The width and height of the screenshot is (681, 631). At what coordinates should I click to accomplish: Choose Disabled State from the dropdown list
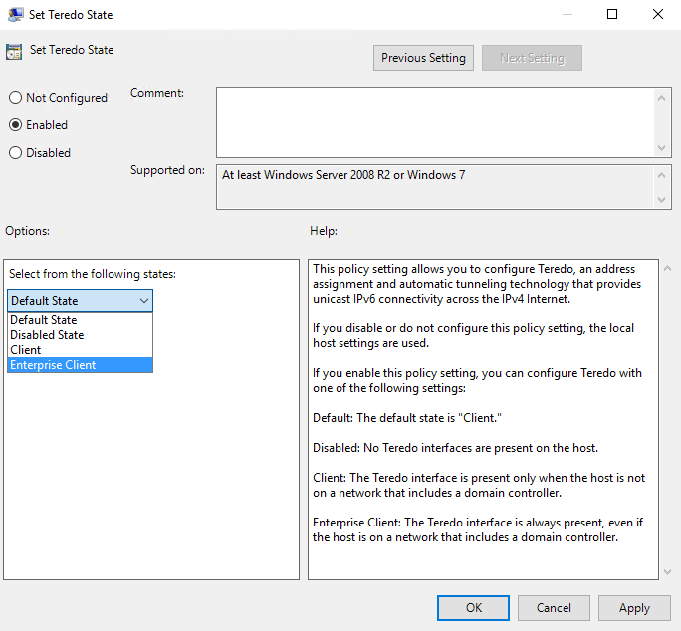pyautogui.click(x=47, y=335)
